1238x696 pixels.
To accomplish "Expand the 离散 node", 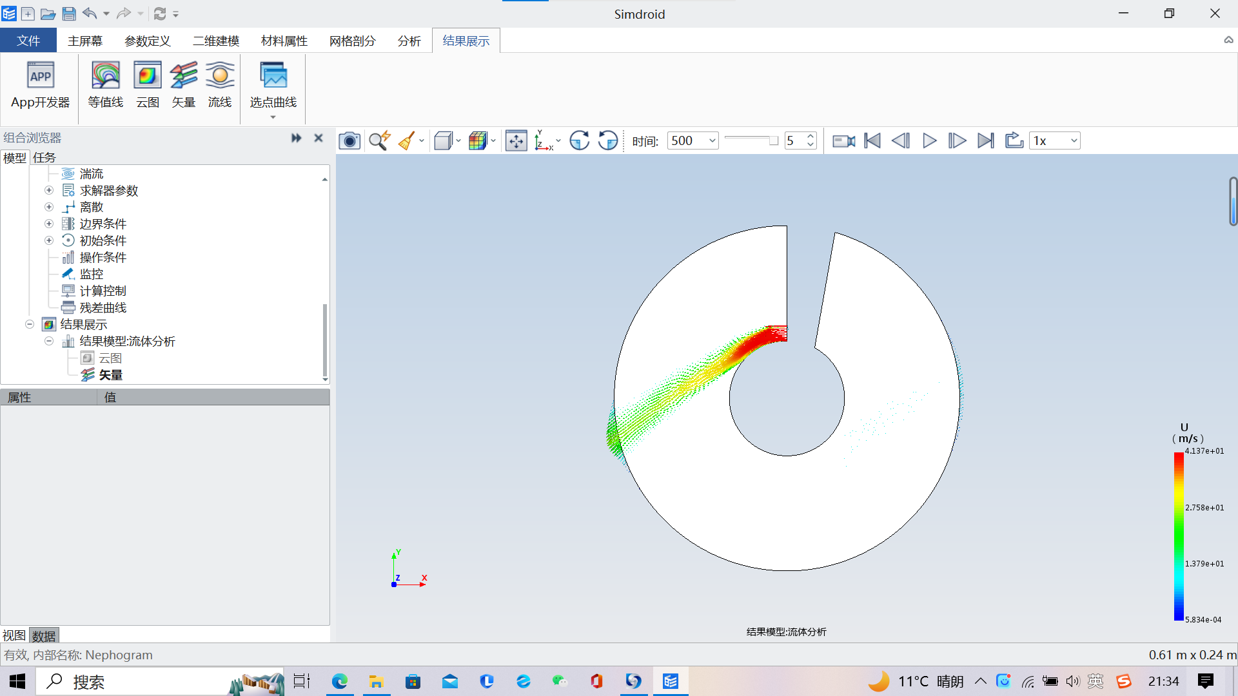I will [49, 207].
